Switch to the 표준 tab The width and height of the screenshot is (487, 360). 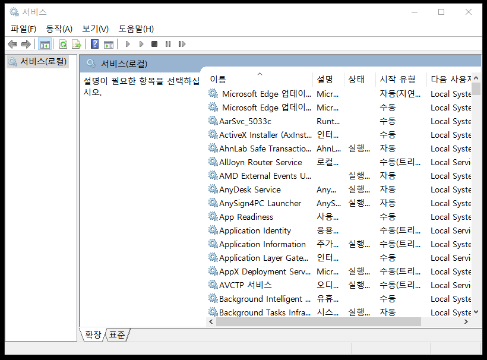tap(117, 334)
